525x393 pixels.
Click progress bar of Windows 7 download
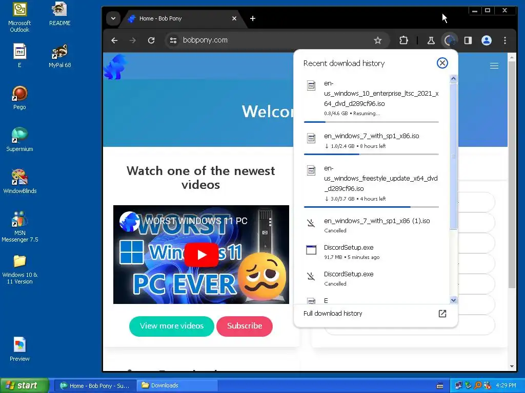tap(371, 154)
